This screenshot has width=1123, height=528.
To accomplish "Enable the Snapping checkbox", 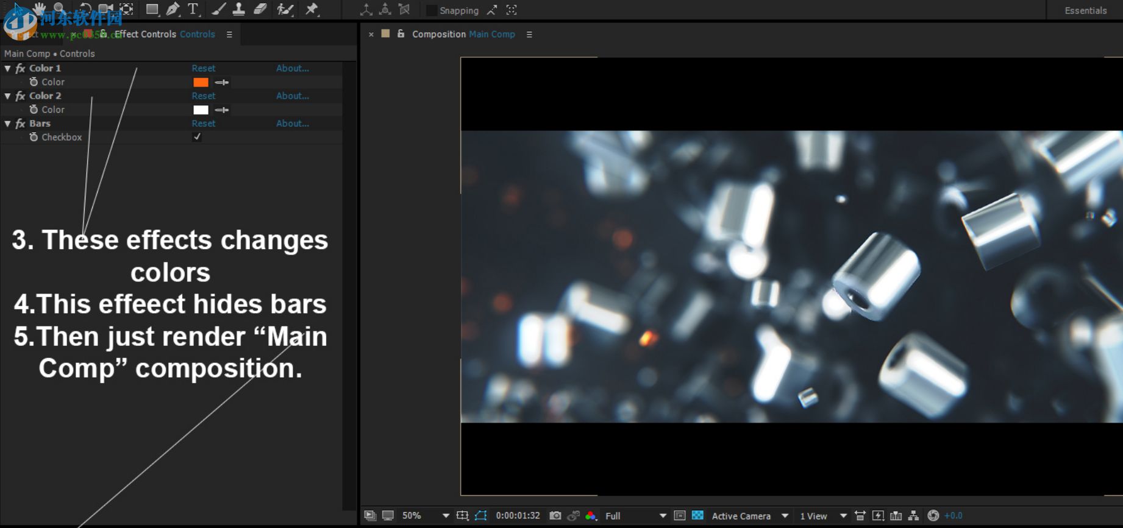I will (432, 10).
